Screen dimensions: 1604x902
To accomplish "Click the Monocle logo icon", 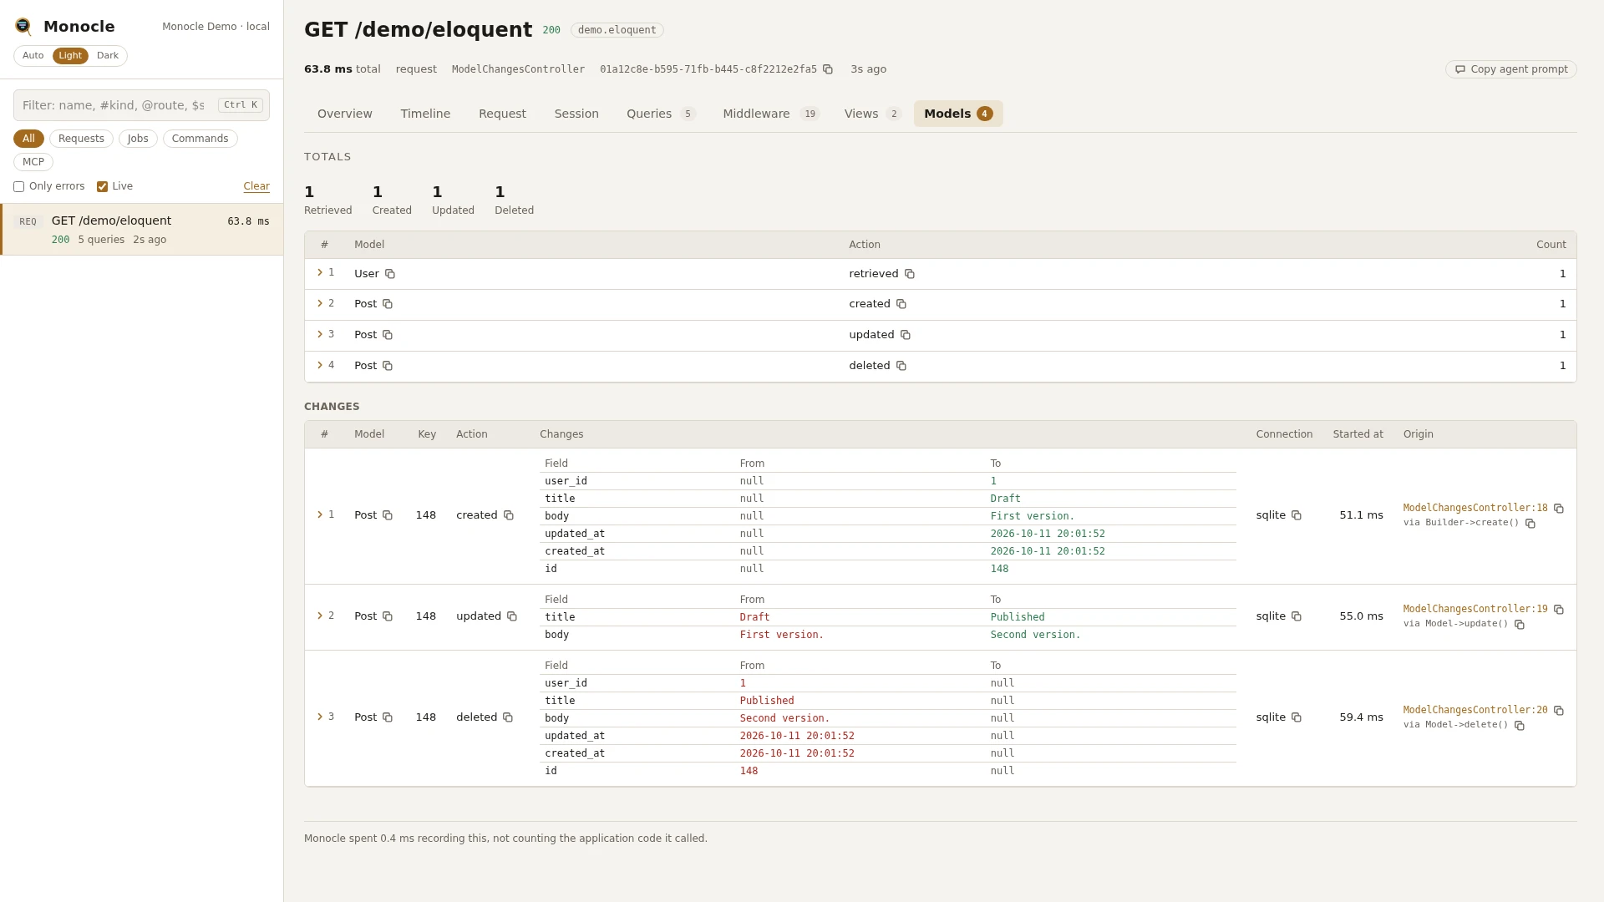I will click(x=23, y=27).
